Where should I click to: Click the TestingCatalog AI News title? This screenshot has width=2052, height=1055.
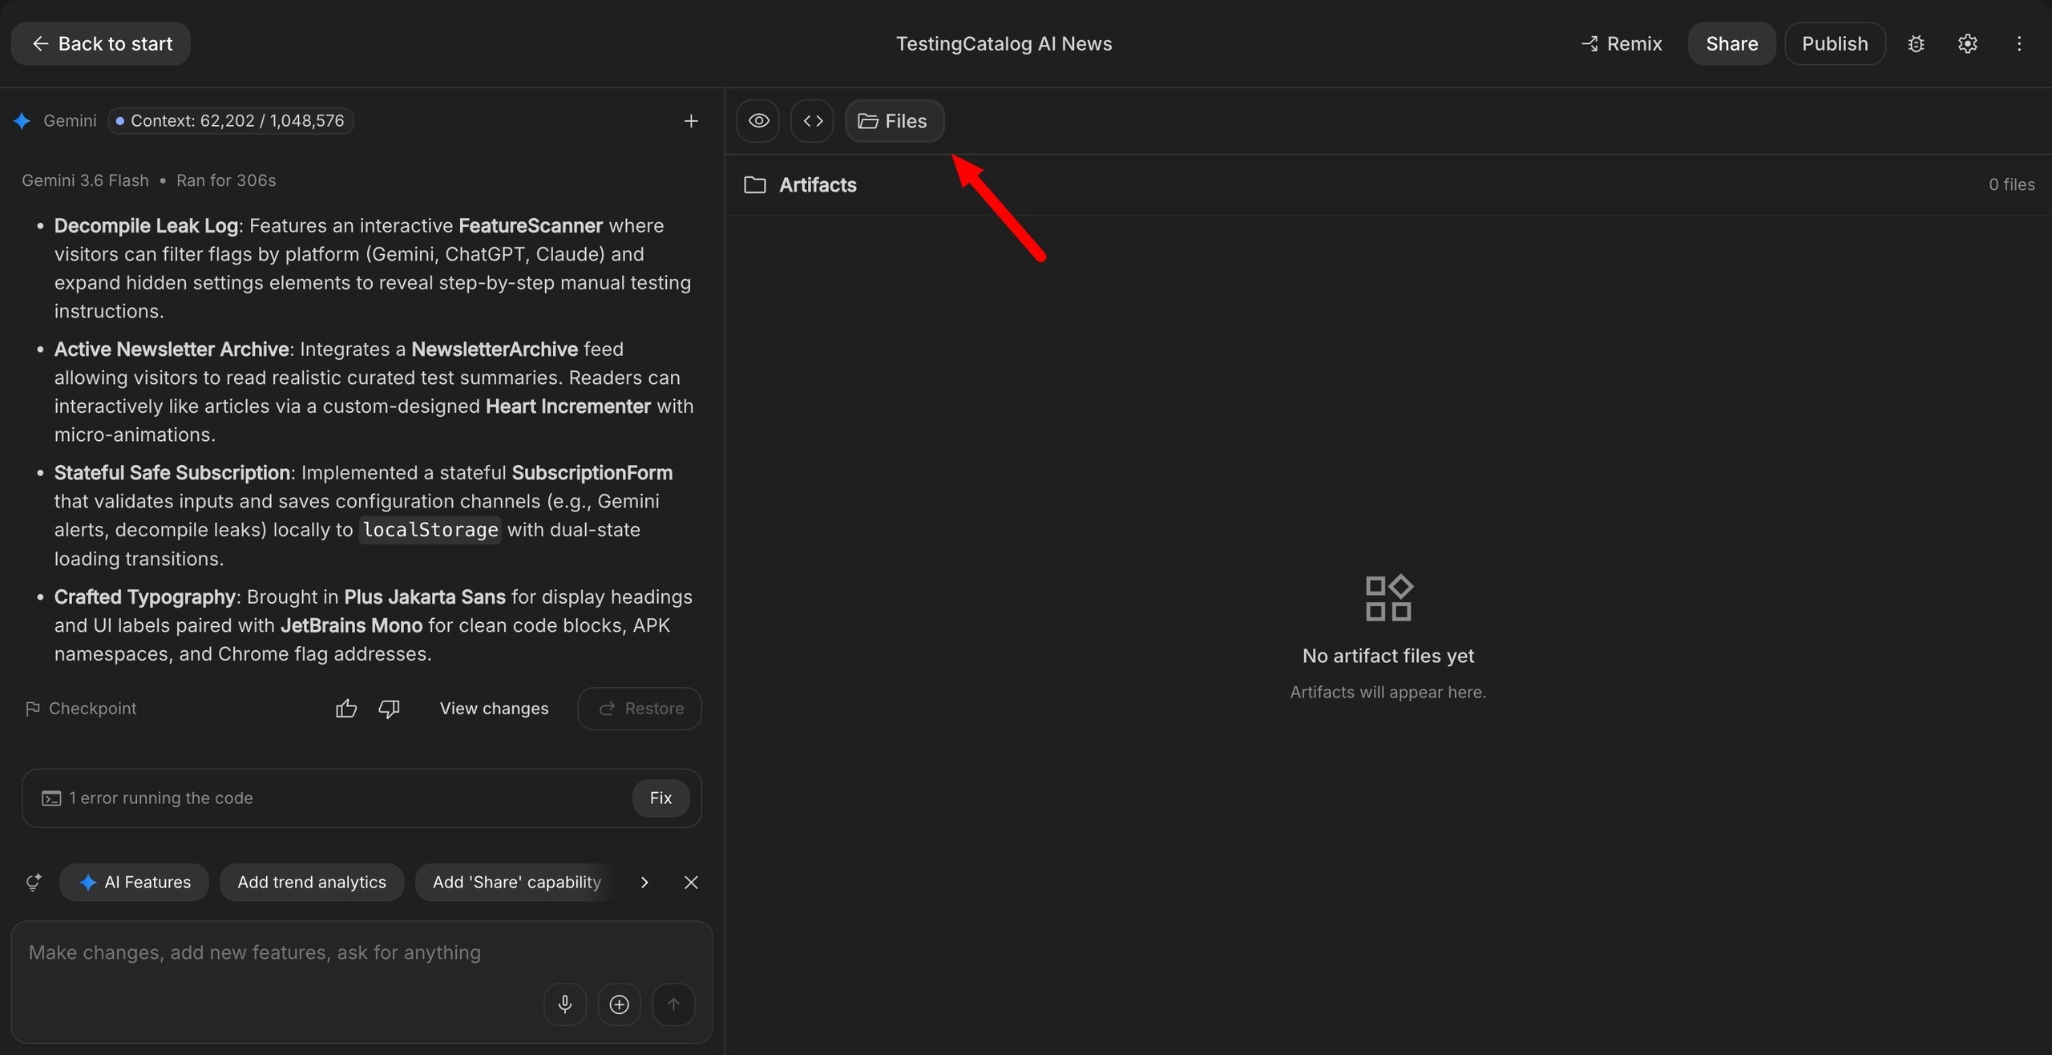1004,44
